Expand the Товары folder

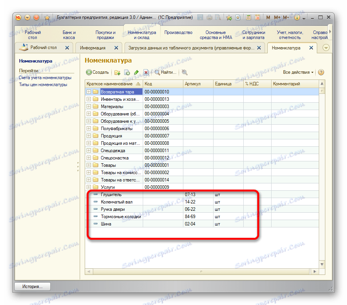click(89, 165)
